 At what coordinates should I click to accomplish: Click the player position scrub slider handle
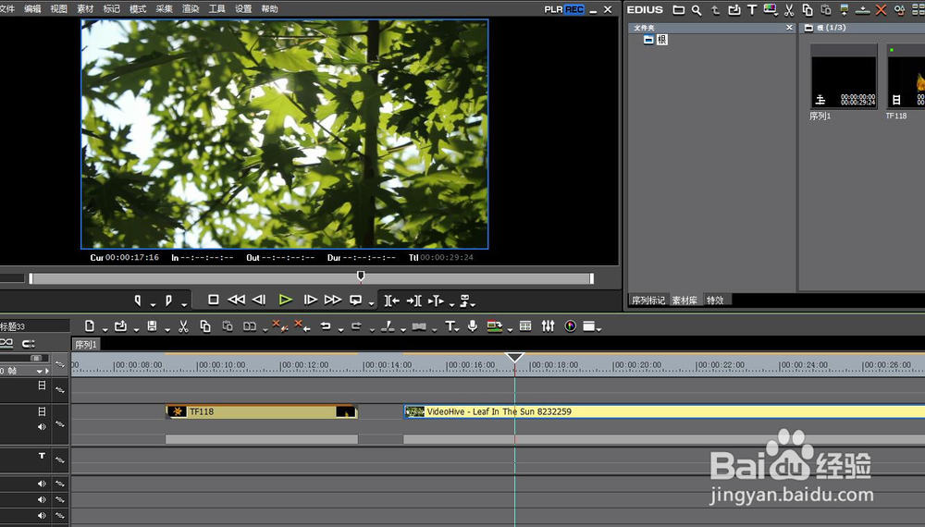[x=361, y=276]
